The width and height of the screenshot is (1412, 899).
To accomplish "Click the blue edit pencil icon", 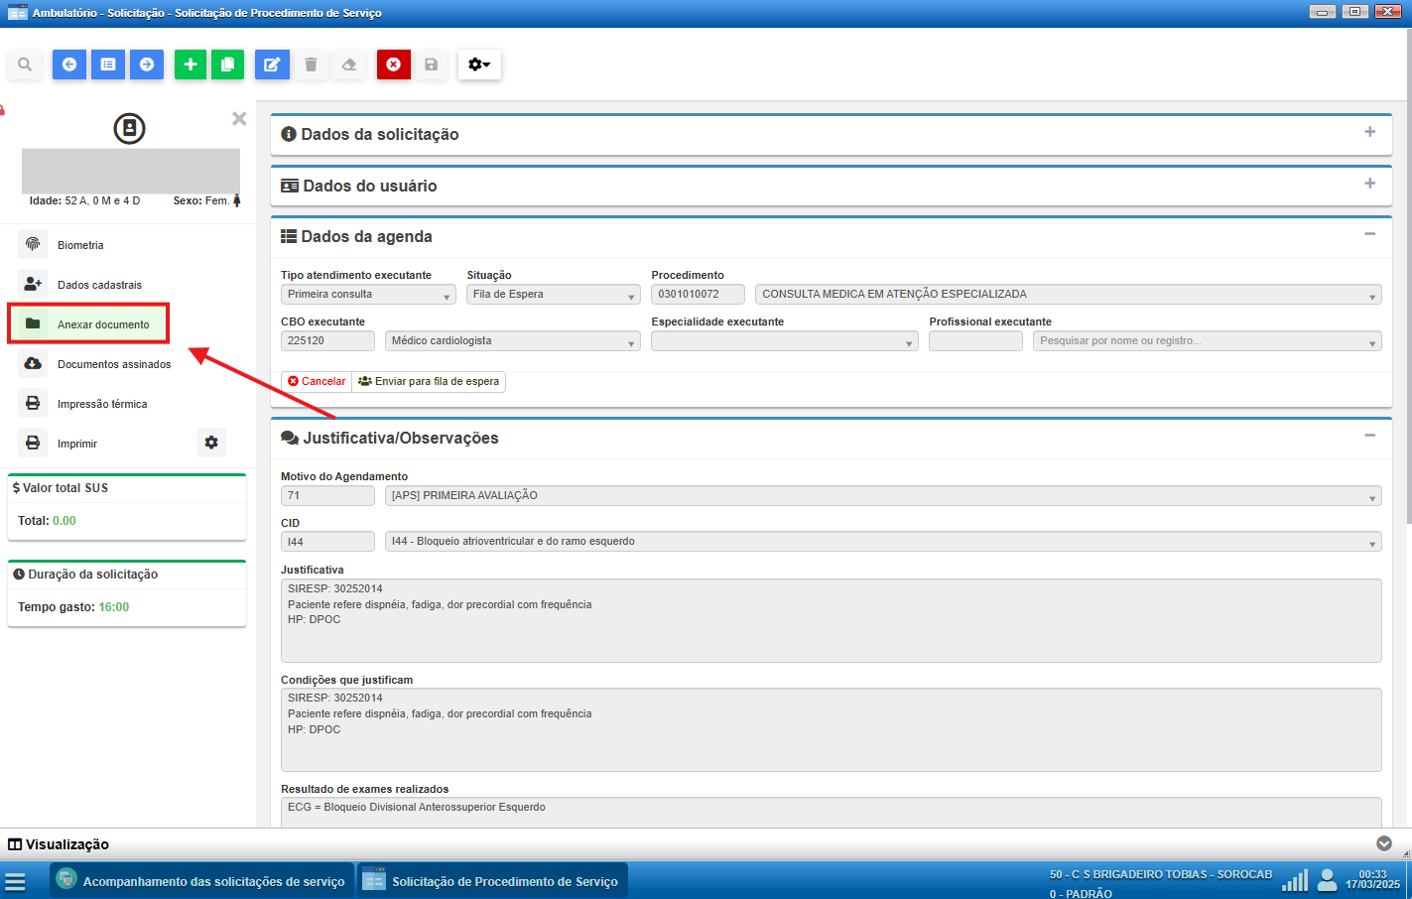I will [272, 64].
